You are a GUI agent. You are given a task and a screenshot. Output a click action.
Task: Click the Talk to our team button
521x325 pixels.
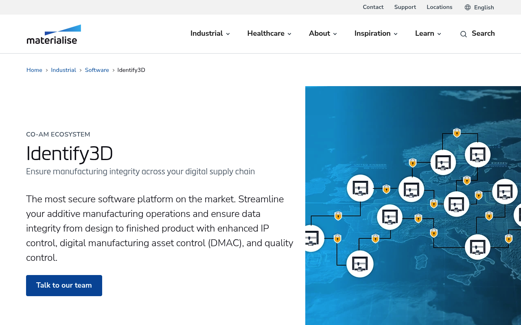(64, 286)
